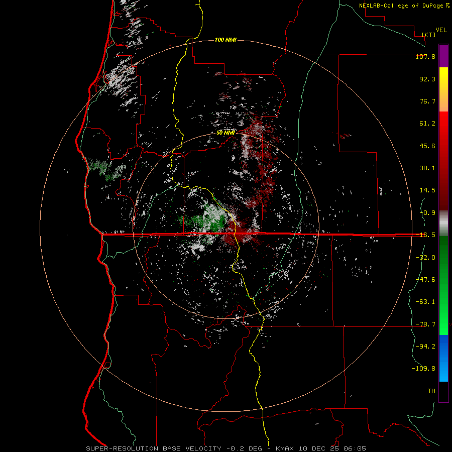Viewport: 452px width, 452px height.
Task: Click the -63.1 velocity scale value
Action: coord(425,302)
